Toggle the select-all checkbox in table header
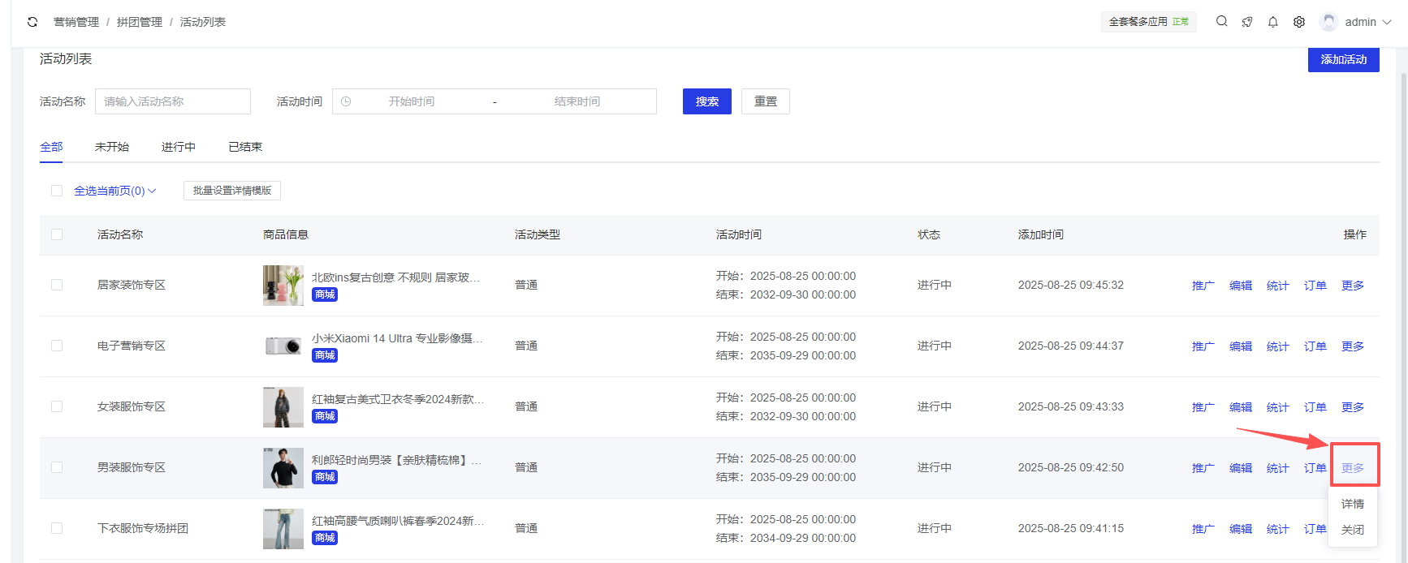 pos(57,234)
